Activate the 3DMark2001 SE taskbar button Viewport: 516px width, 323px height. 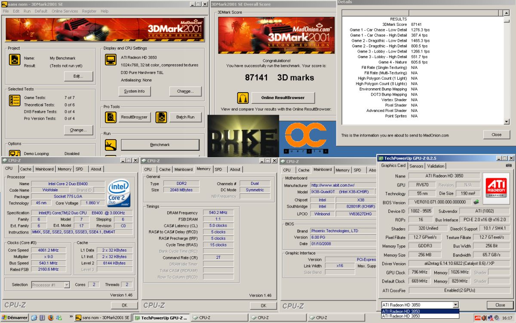(x=103, y=318)
